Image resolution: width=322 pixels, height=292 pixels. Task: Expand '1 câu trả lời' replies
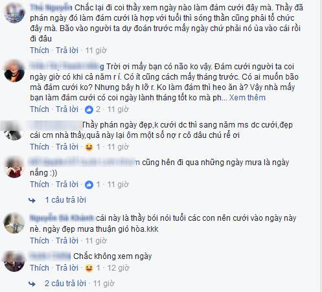coord(65,200)
